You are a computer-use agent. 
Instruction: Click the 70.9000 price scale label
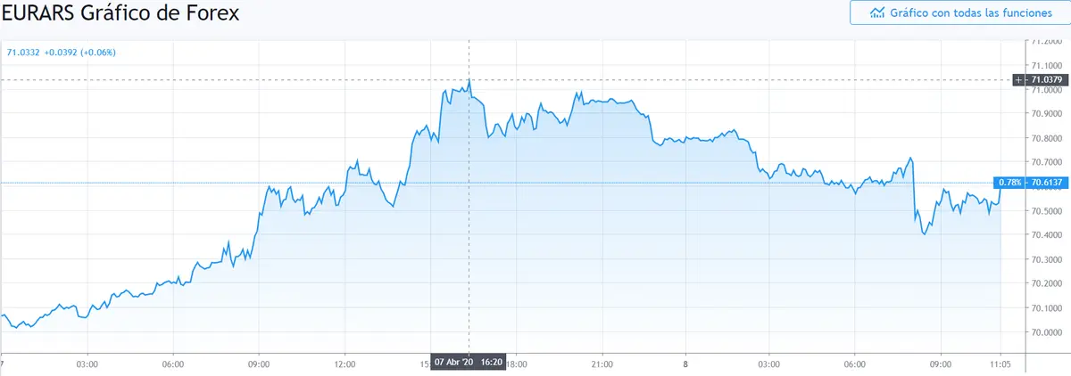point(1047,114)
